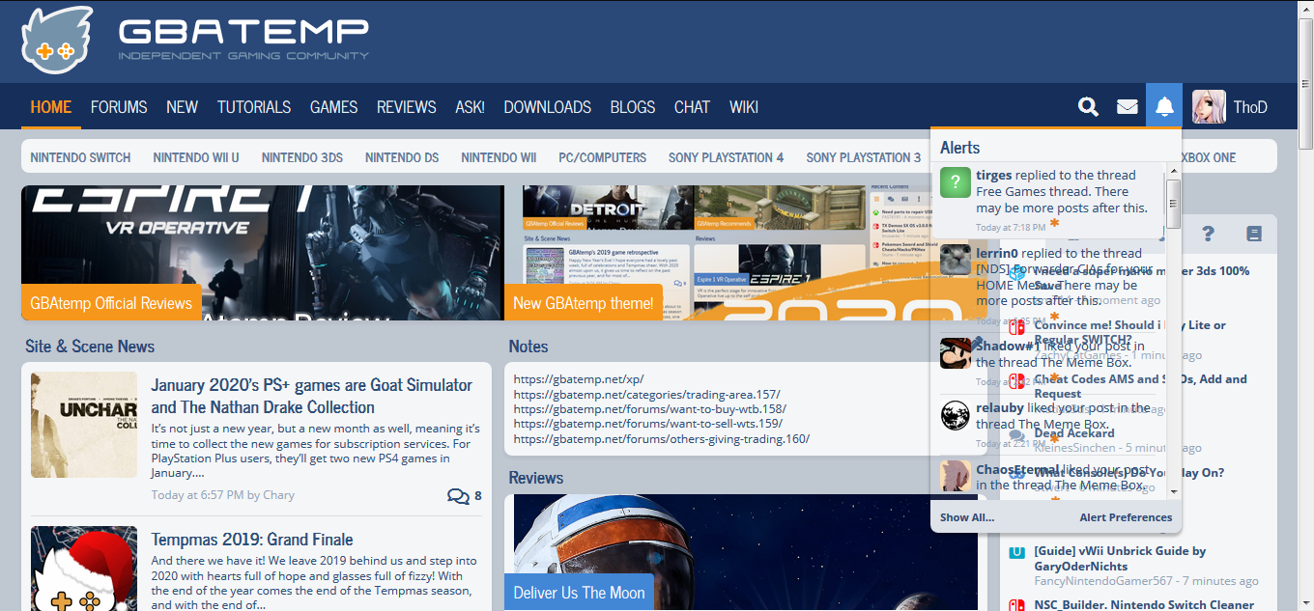Click the ThoD username in header
The image size is (1314, 611).
point(1250,107)
